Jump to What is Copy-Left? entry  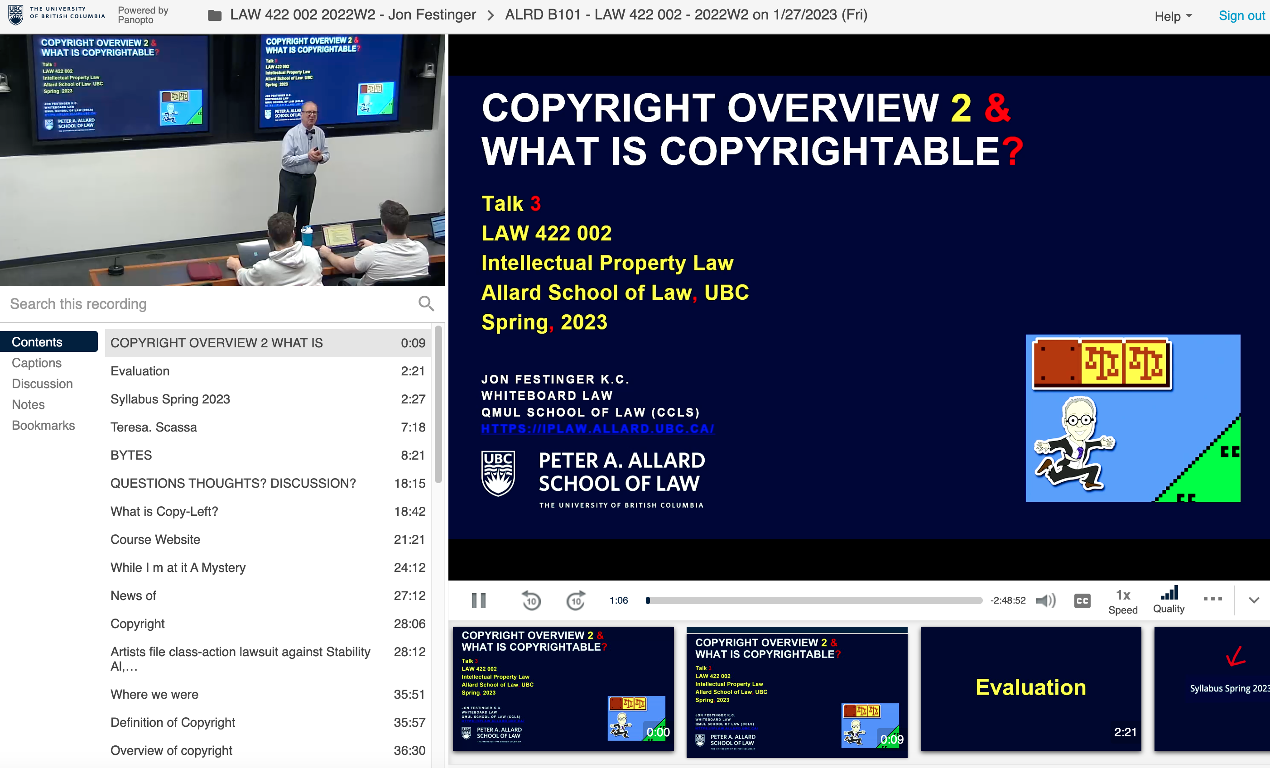pos(268,511)
